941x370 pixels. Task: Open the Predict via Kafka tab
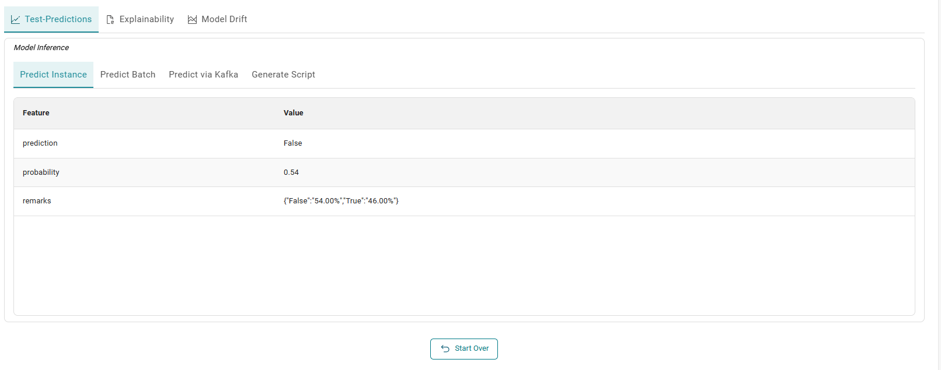(203, 75)
